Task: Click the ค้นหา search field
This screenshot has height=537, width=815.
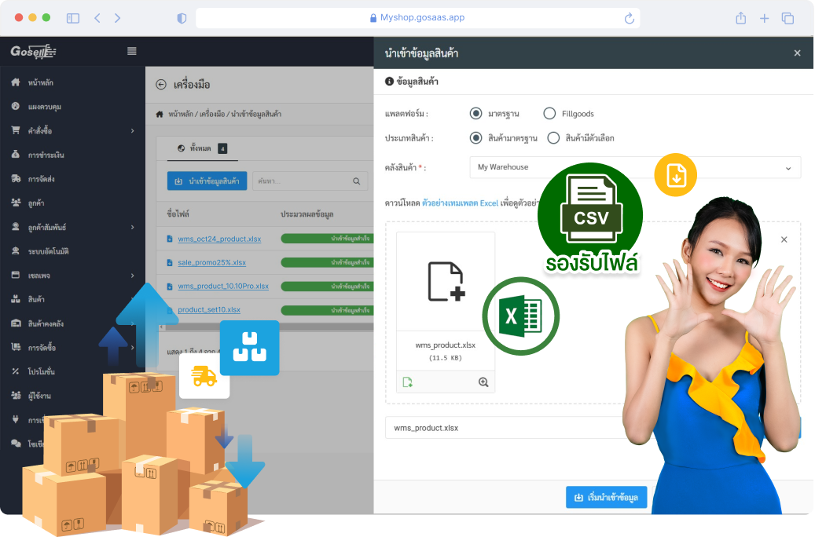Action: pos(310,181)
